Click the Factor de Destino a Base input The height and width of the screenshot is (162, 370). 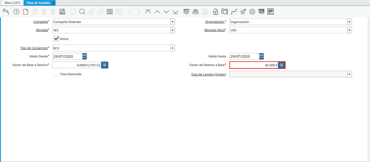click(254, 65)
